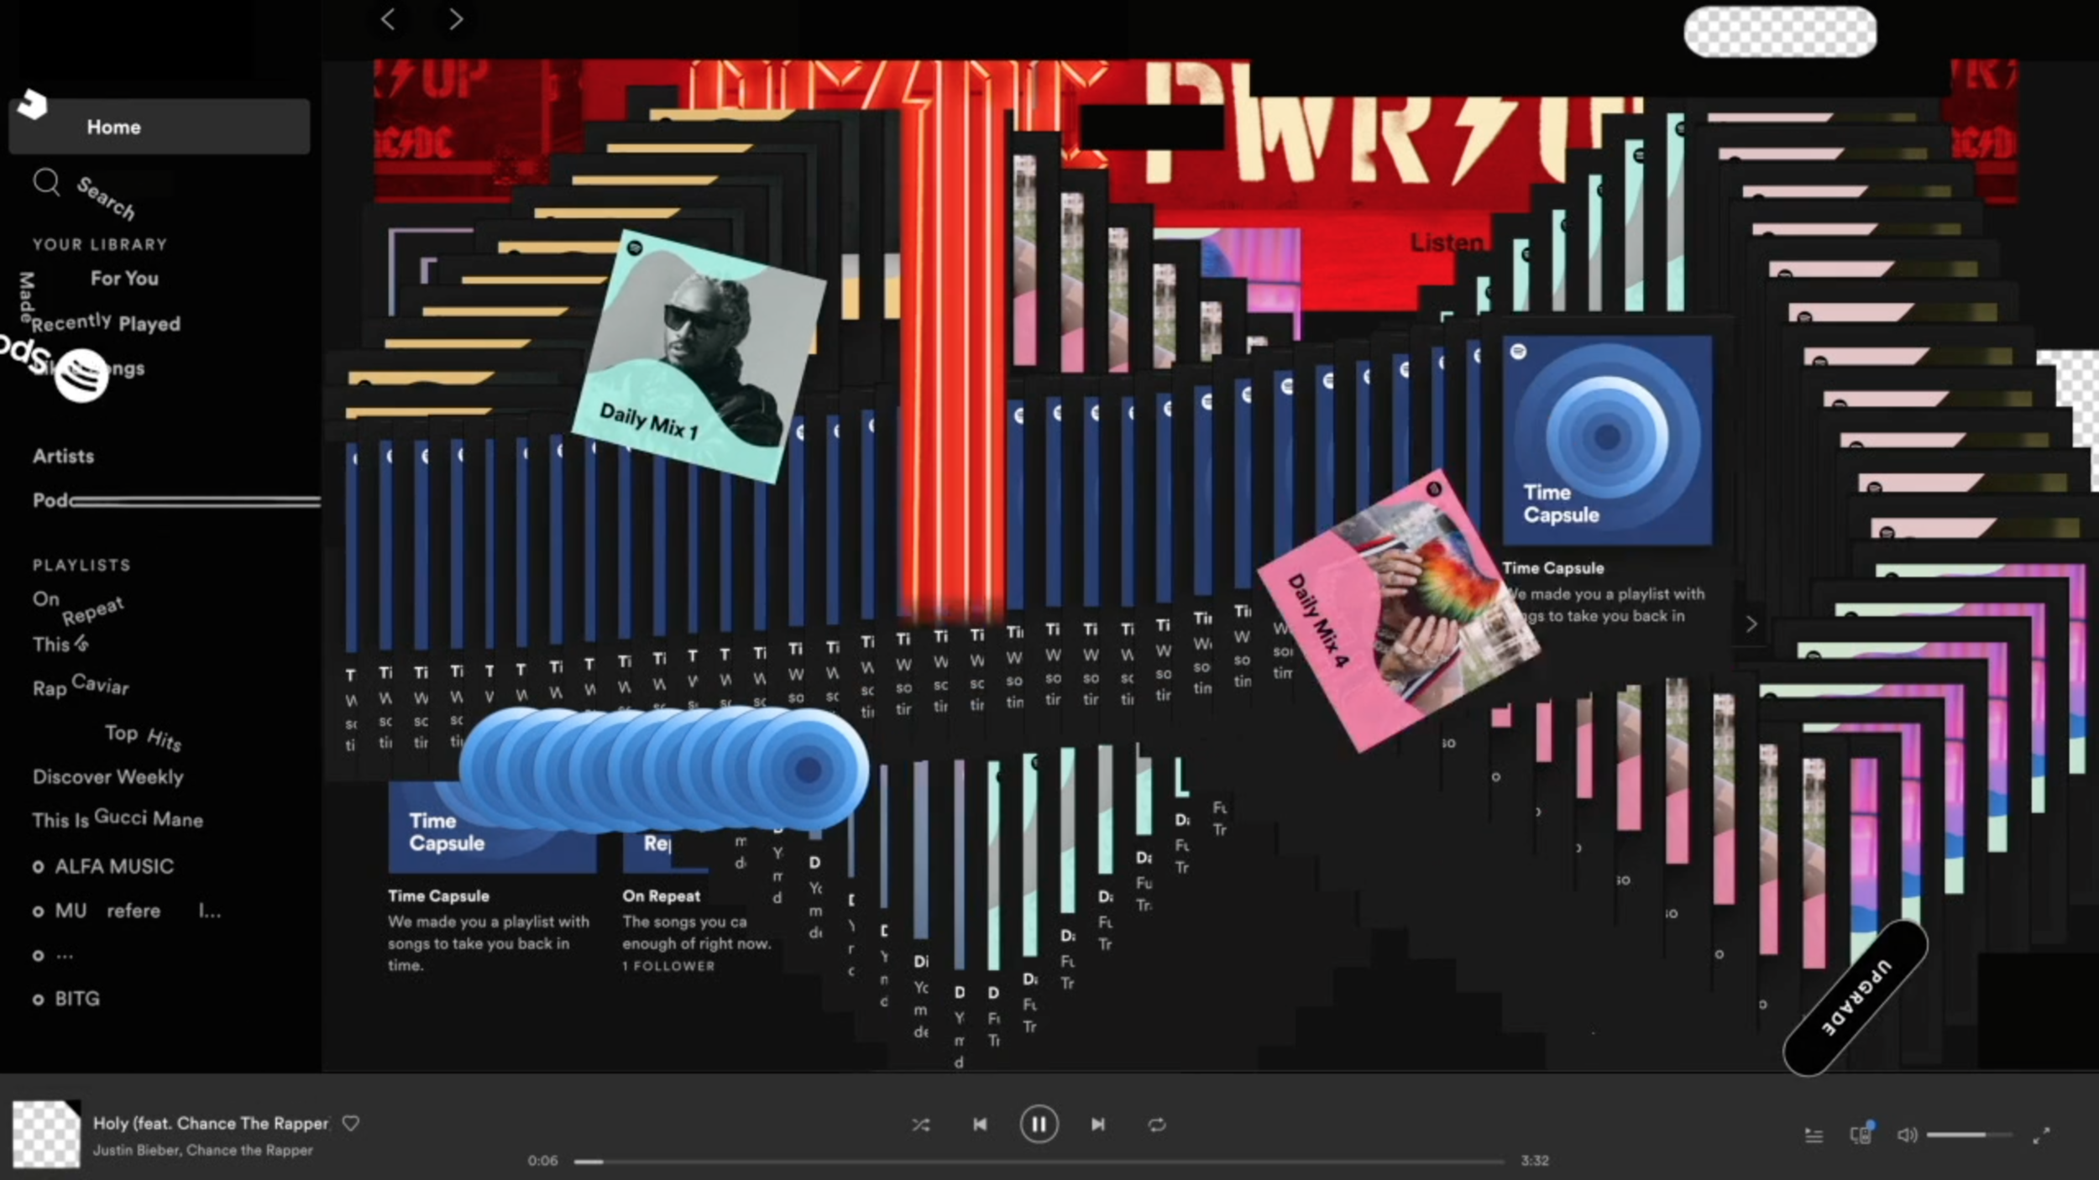Pause the current track
Viewport: 2099px width, 1180px height.
tap(1039, 1125)
